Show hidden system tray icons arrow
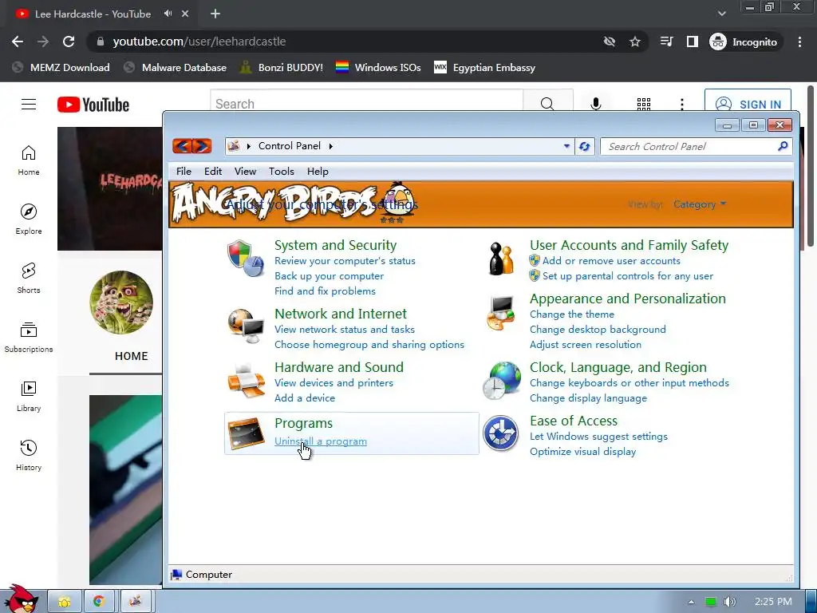The height and width of the screenshot is (613, 817). (x=691, y=602)
